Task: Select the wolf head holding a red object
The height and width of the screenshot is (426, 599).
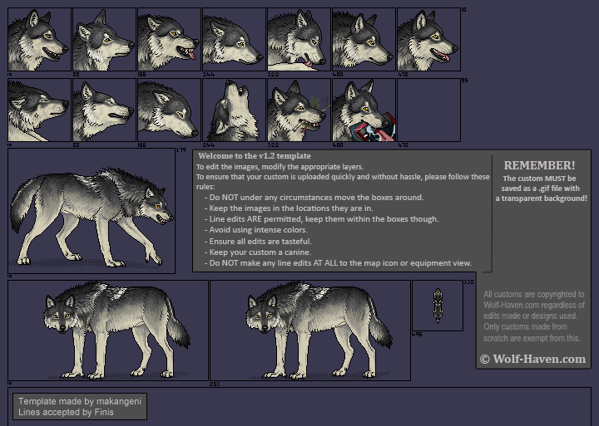Action: coord(364,110)
